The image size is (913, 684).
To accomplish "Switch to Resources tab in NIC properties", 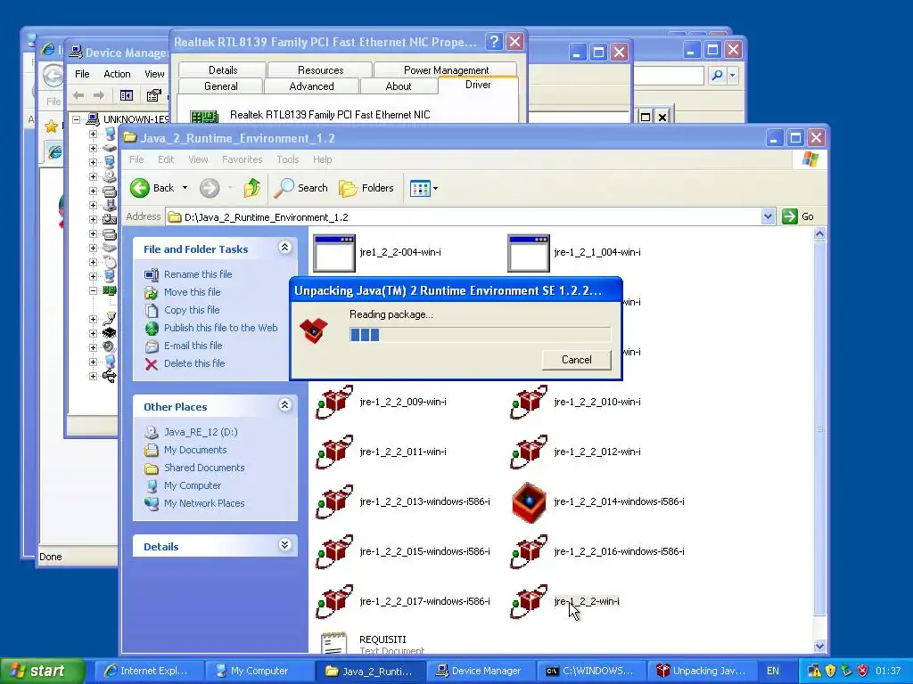I will click(x=320, y=69).
